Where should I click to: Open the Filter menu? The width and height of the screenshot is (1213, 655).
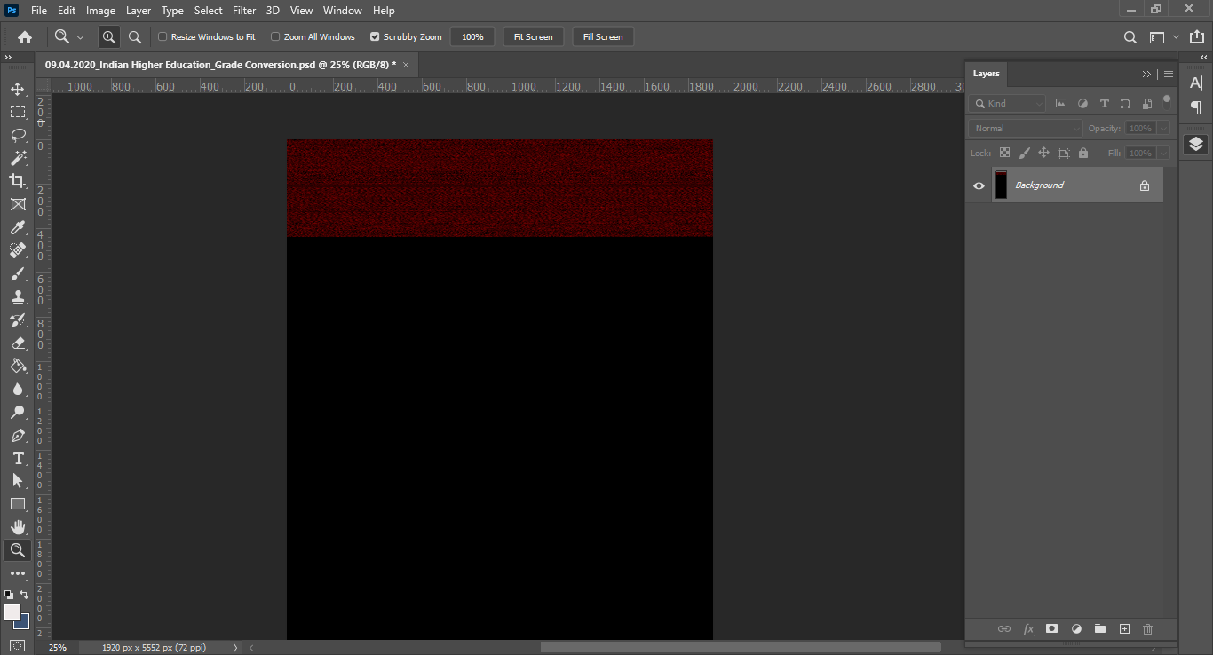pos(243,10)
